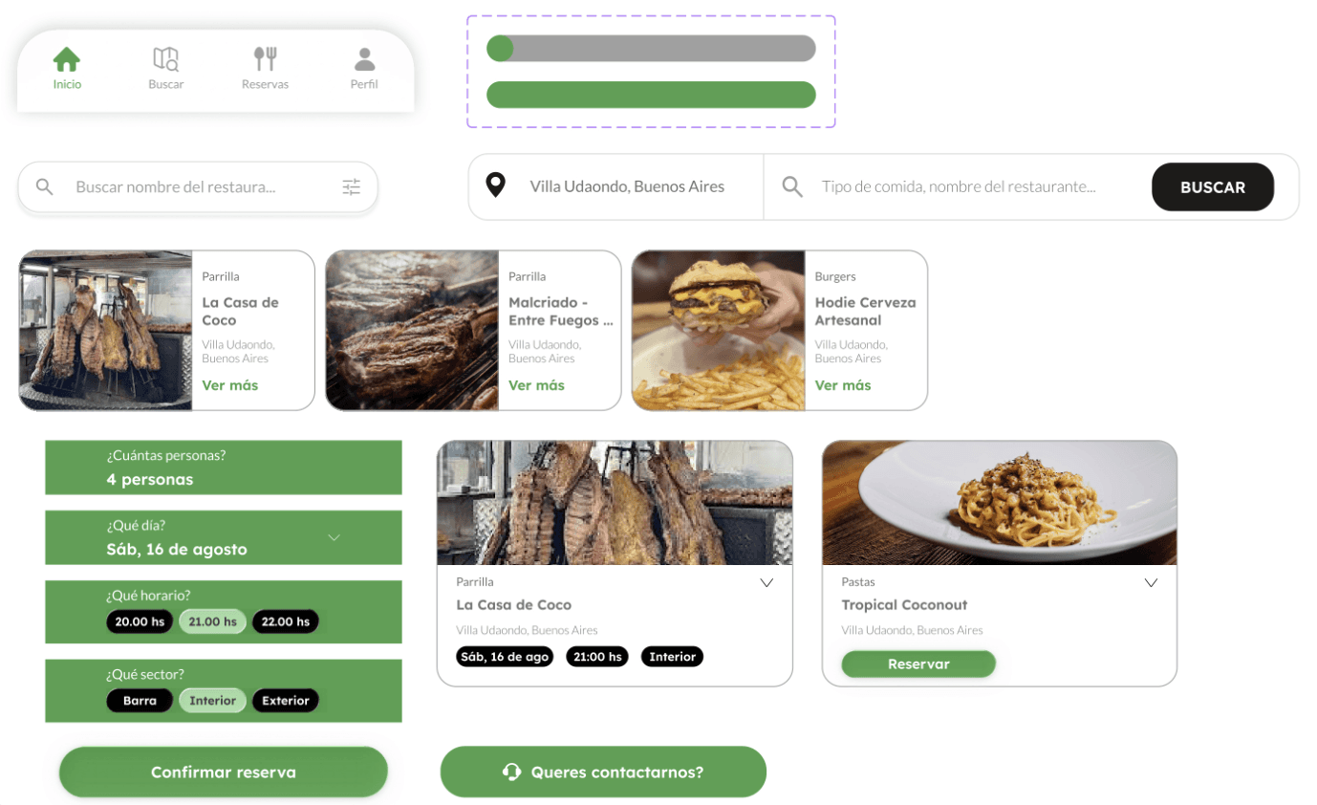Open the Reservas fork and knife icon
1317x805 pixels.
tap(265, 59)
